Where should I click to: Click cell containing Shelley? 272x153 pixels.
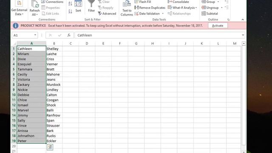coord(54,49)
